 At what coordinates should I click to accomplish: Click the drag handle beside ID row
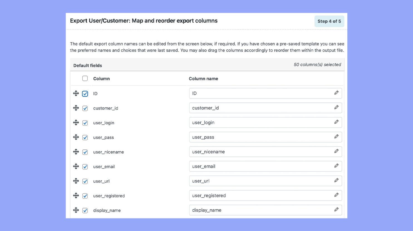[x=76, y=93]
